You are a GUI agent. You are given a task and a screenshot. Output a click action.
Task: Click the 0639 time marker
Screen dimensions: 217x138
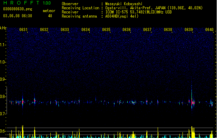[189, 30]
